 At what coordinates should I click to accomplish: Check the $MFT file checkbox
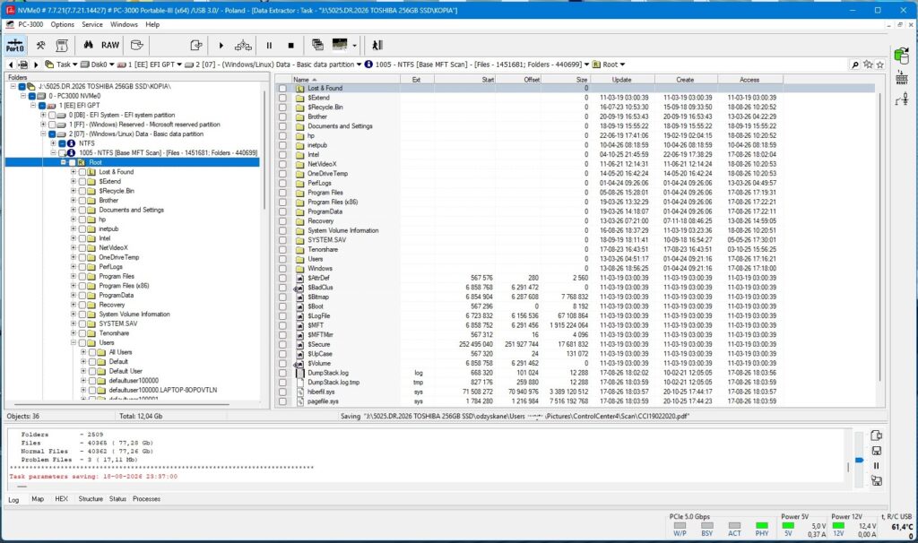click(282, 325)
